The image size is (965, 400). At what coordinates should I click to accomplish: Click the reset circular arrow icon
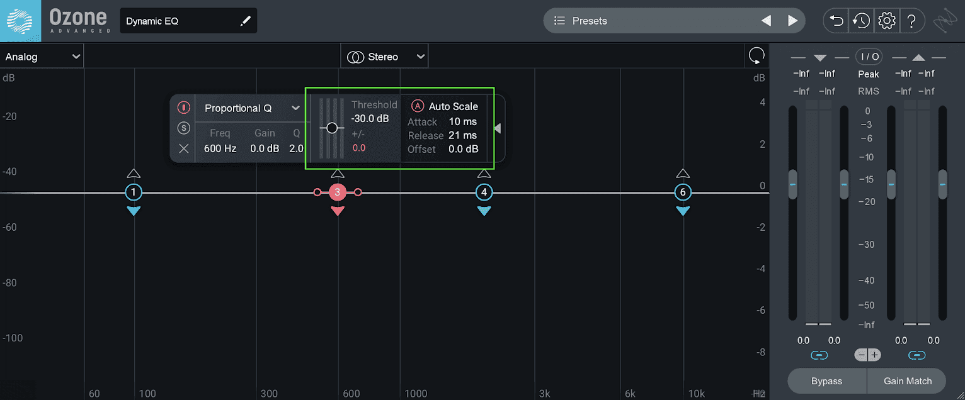[756, 56]
